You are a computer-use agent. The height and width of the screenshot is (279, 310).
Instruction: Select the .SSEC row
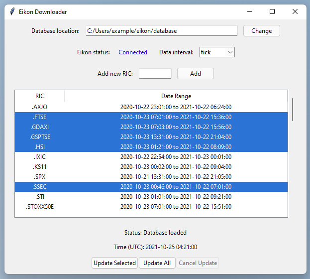(151, 187)
